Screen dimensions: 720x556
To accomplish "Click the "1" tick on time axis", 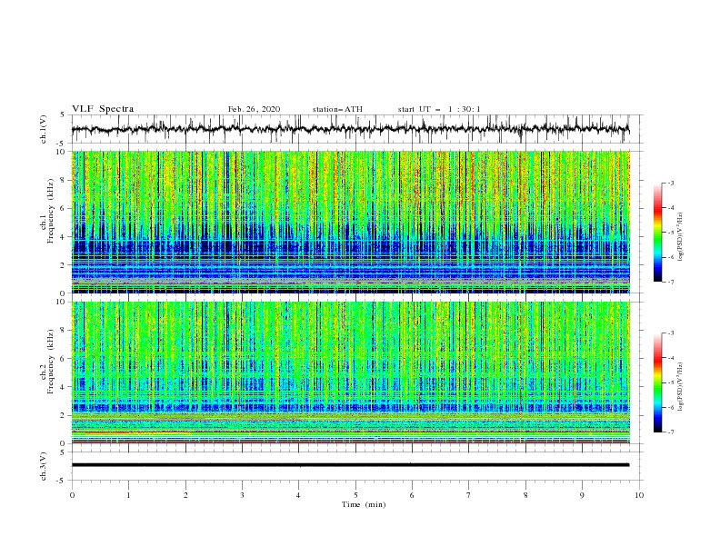I will [128, 495].
